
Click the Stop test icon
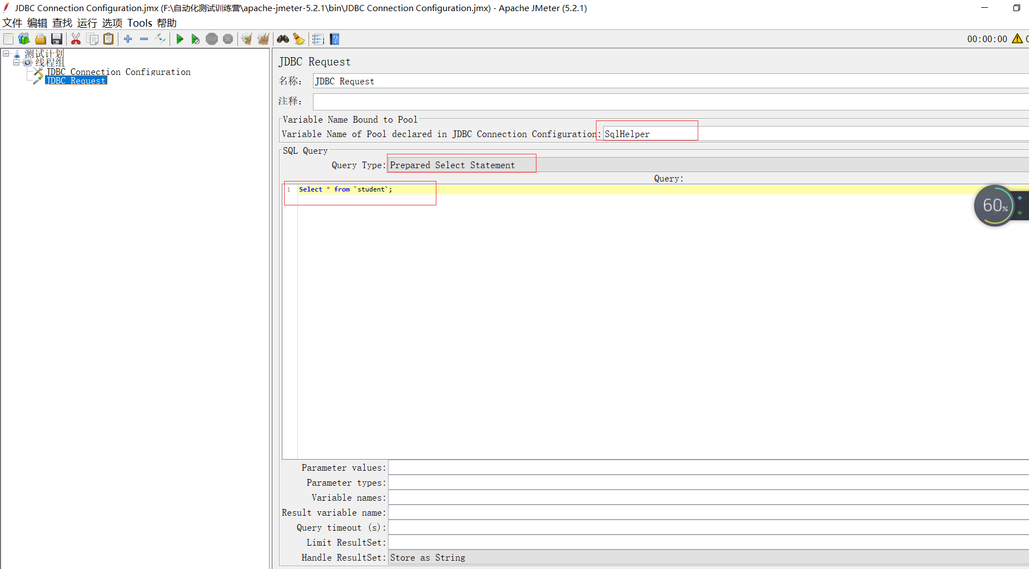(212, 39)
